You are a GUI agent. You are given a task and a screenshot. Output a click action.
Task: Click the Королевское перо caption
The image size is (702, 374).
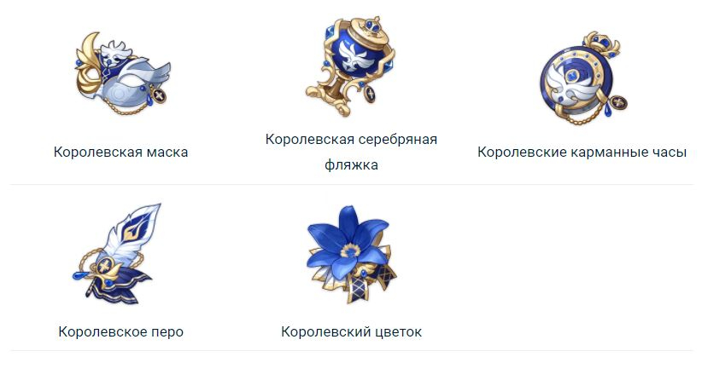[121, 331]
